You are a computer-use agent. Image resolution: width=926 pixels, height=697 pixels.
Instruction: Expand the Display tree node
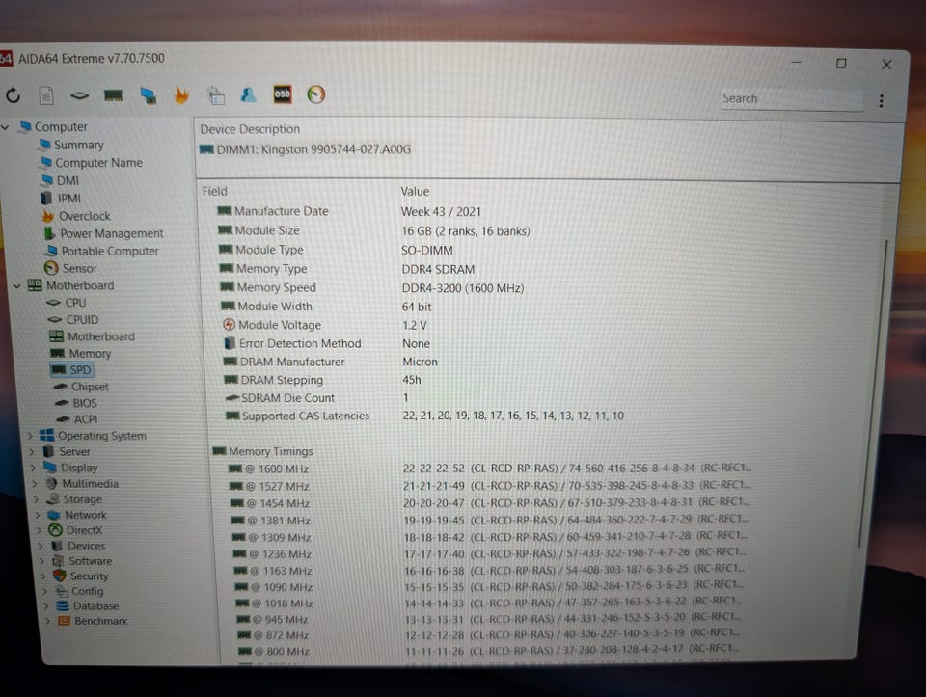pyautogui.click(x=34, y=468)
